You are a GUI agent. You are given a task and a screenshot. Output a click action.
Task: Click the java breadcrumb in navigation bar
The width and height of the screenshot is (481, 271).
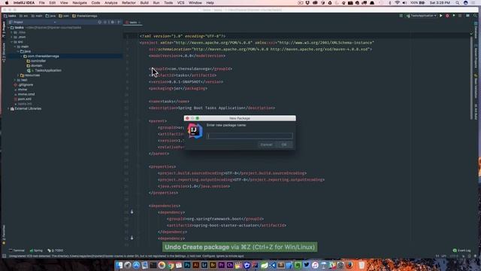[50, 16]
